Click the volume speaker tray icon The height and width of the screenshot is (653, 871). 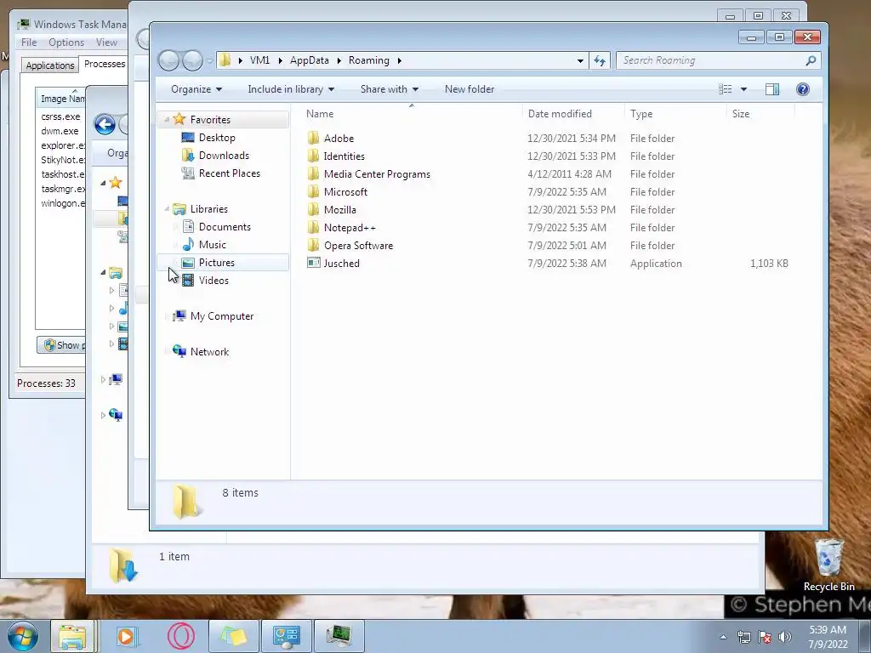(785, 637)
